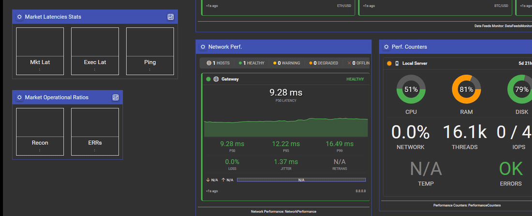Click the HEALTHY status label on Gateway
Screen dimensions: 532x216
coord(355,79)
